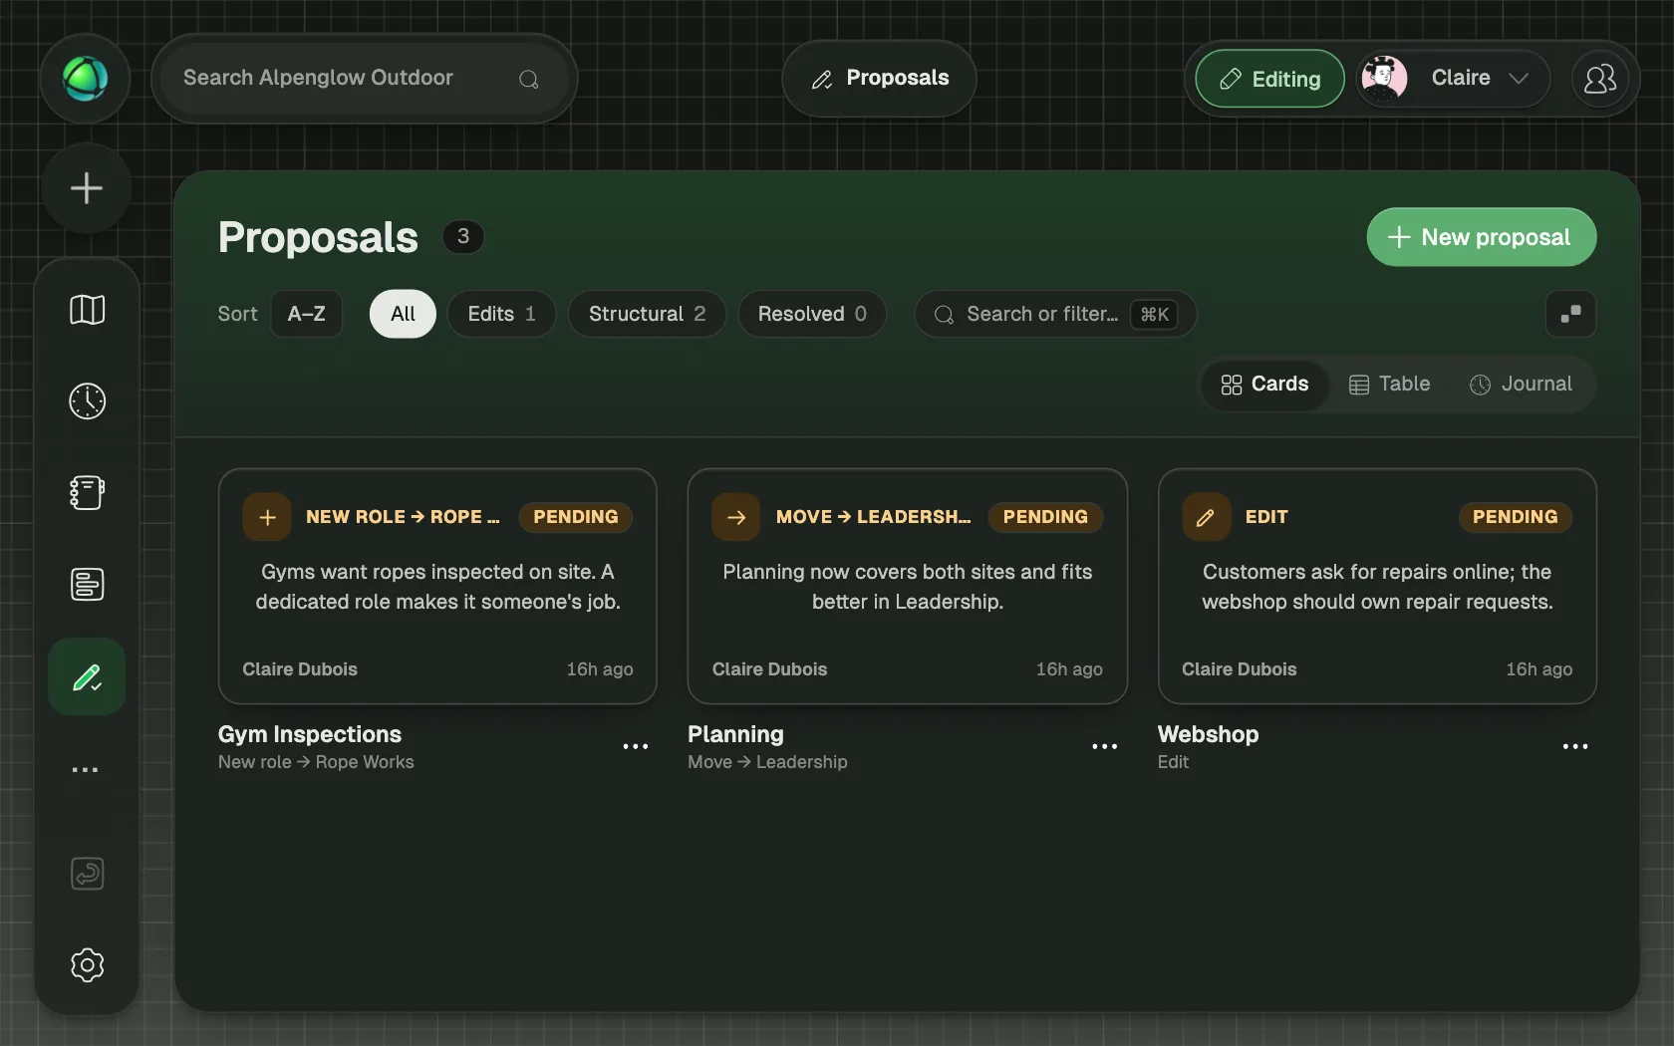The height and width of the screenshot is (1046, 1674).
Task: Select the All filter
Action: 403,314
